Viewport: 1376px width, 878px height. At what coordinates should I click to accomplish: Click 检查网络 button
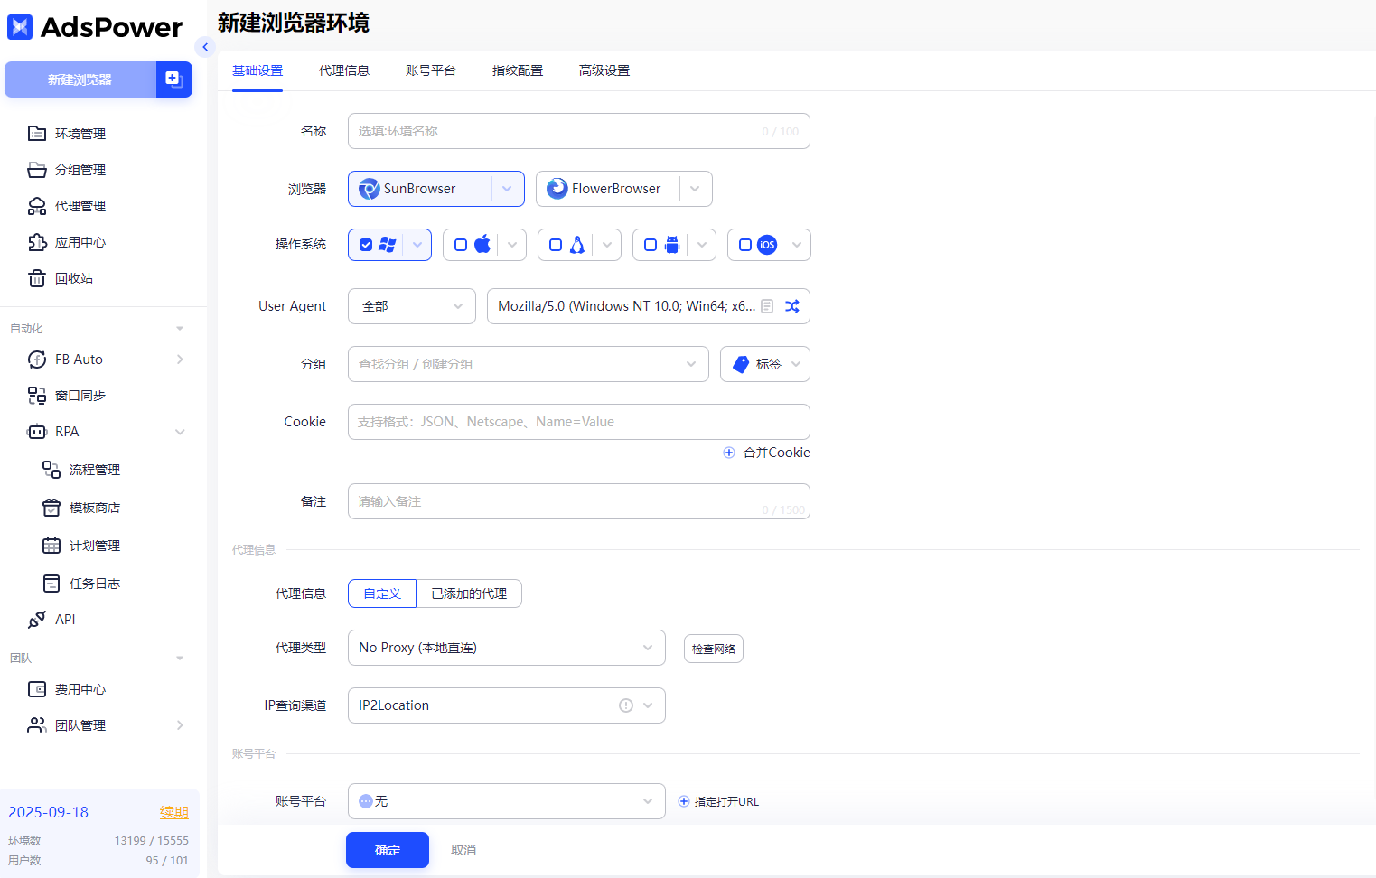[714, 649]
